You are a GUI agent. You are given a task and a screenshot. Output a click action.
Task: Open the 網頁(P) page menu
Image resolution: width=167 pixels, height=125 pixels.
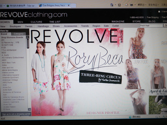pos(142,5)
